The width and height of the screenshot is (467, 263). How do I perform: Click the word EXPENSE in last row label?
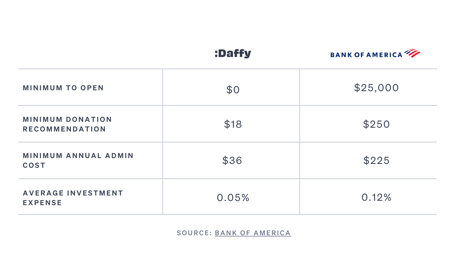(x=42, y=203)
